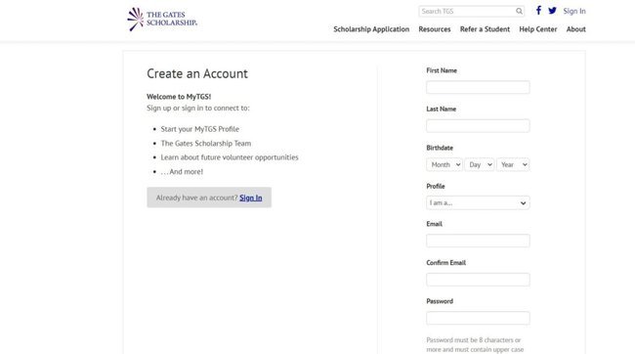Open the Resources menu
635x354 pixels.
(435, 29)
